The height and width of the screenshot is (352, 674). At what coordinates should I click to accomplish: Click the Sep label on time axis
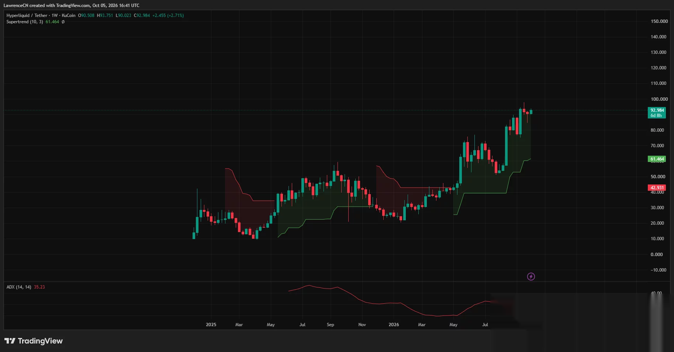click(x=331, y=325)
